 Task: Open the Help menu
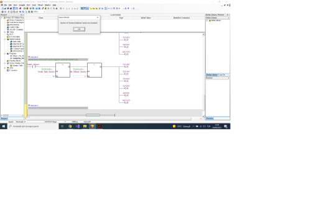(54, 5)
